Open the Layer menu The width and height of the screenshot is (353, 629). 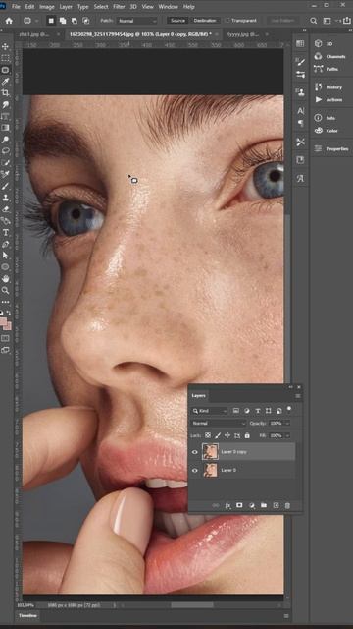click(x=66, y=7)
